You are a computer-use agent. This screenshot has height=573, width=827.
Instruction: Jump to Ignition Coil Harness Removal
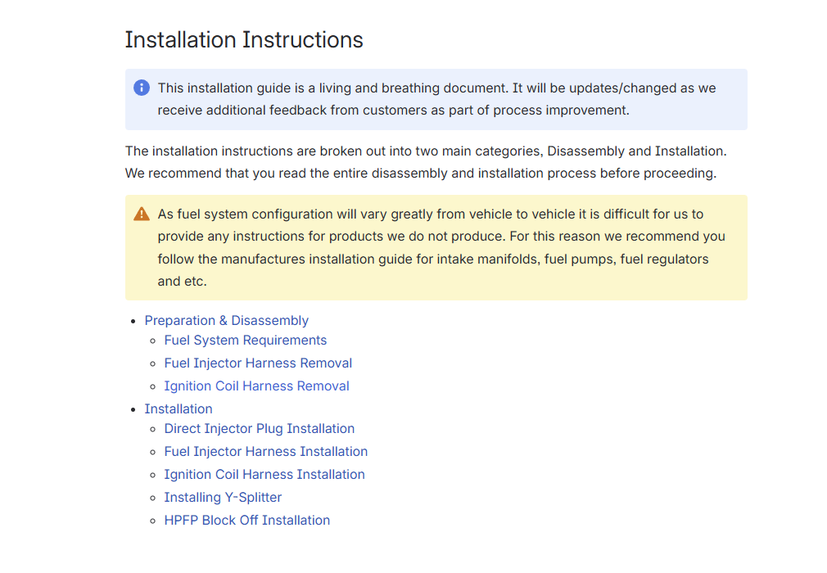[256, 386]
